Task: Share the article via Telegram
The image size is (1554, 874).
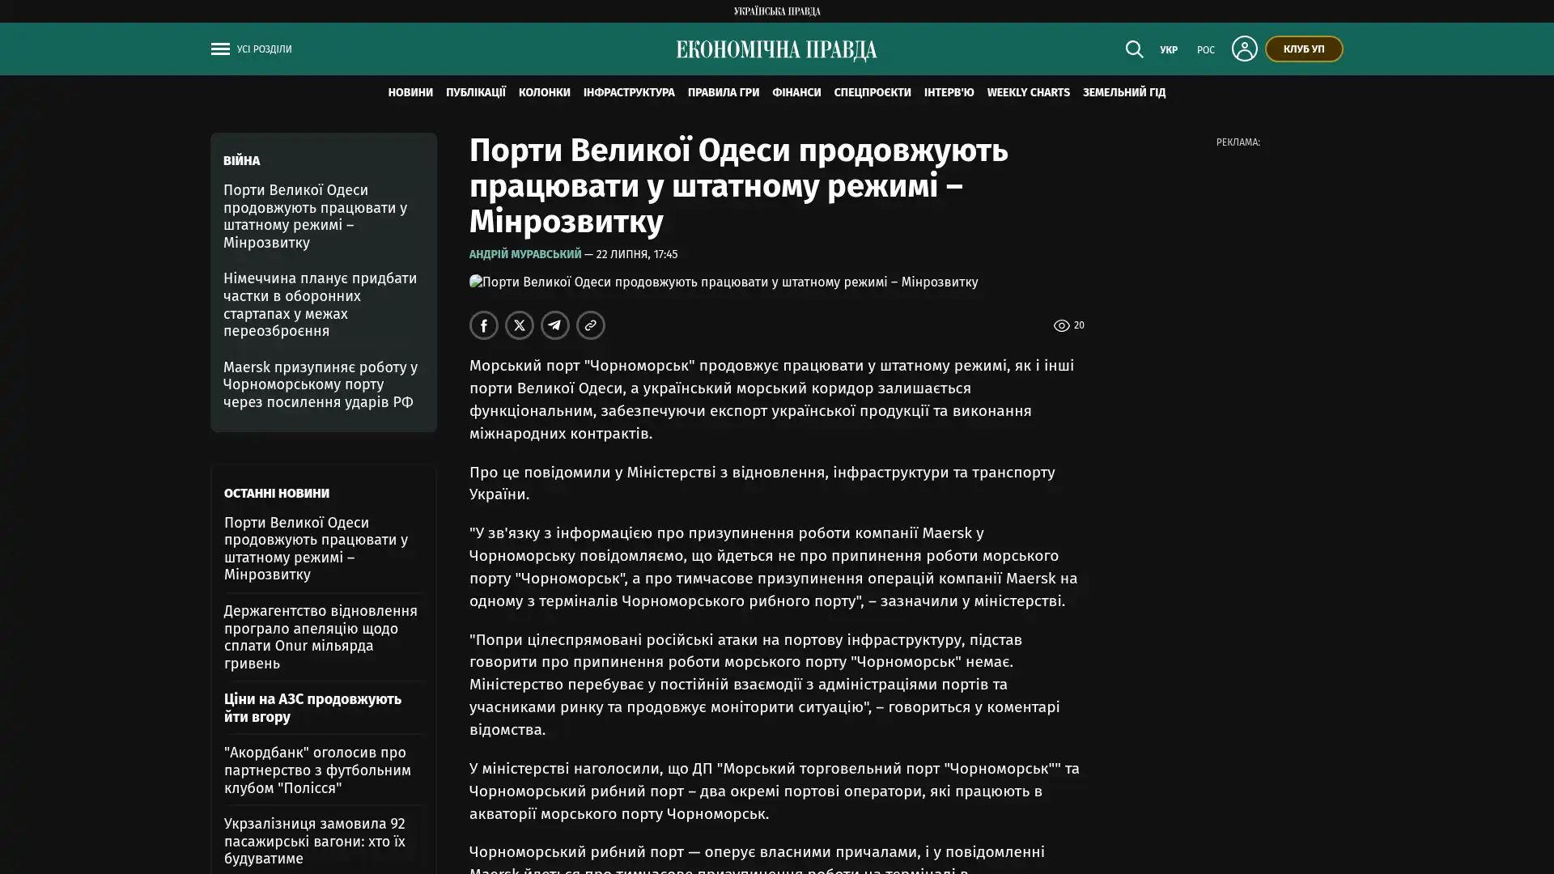Action: coord(555,325)
